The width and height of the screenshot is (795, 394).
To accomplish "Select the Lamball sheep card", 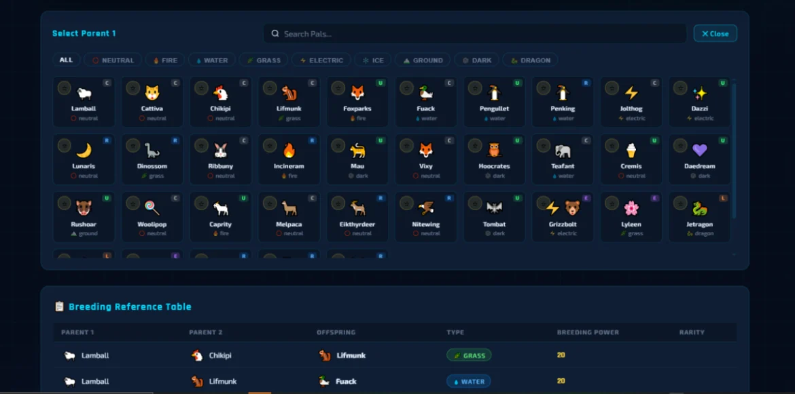I will (84, 102).
